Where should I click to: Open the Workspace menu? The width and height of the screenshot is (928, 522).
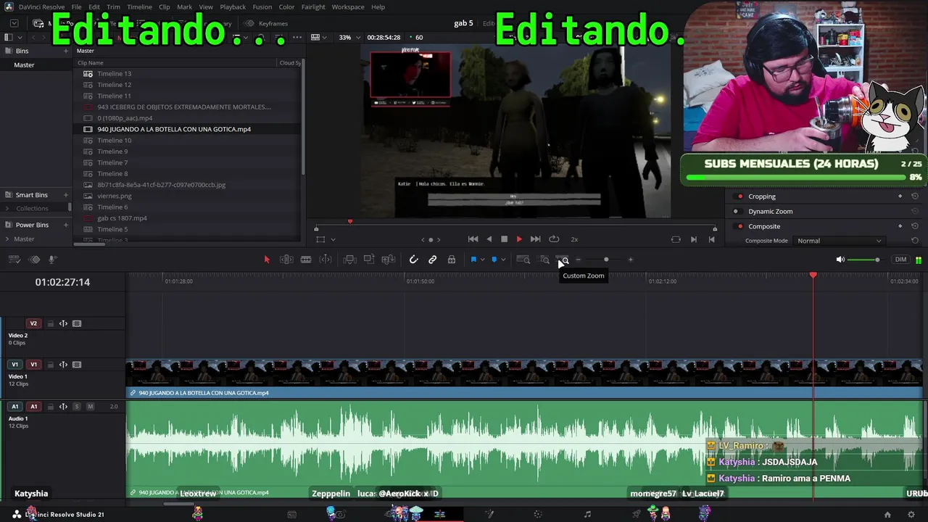348,7
